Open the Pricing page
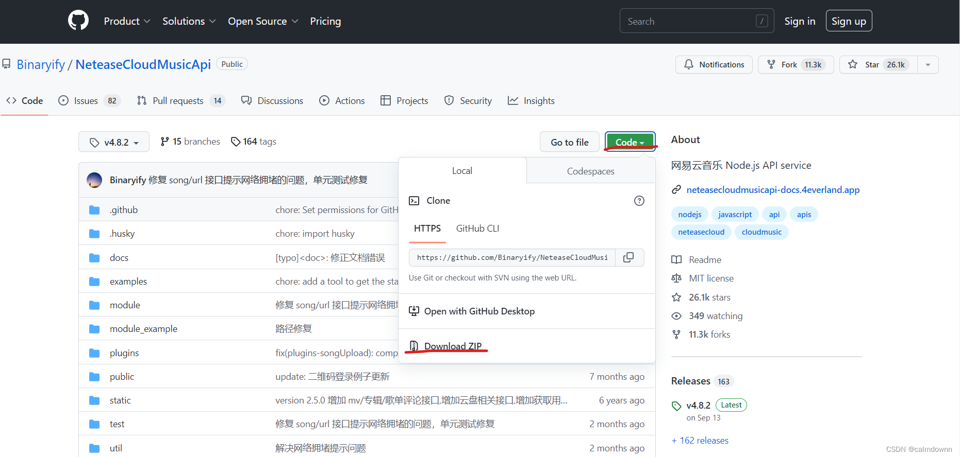Screen dimensions: 960x457 (325, 21)
